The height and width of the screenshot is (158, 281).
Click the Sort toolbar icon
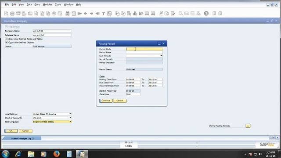click(x=109, y=14)
